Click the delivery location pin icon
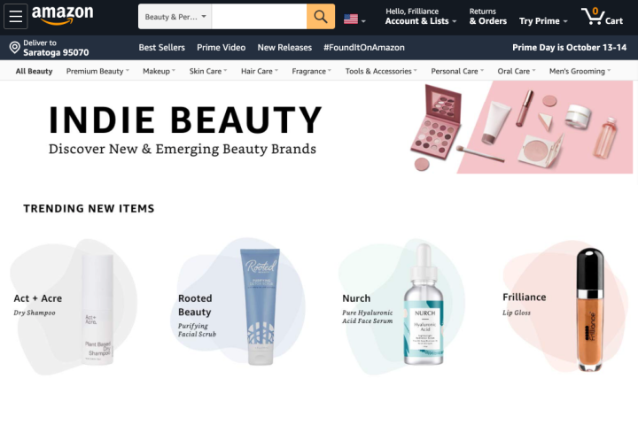This screenshot has height=425, width=638. [15, 48]
